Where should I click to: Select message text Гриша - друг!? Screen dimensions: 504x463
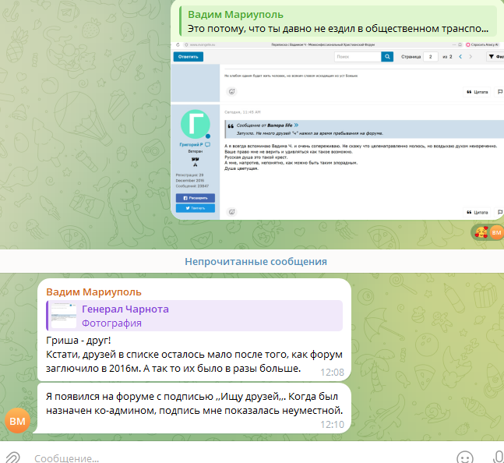[x=79, y=341]
